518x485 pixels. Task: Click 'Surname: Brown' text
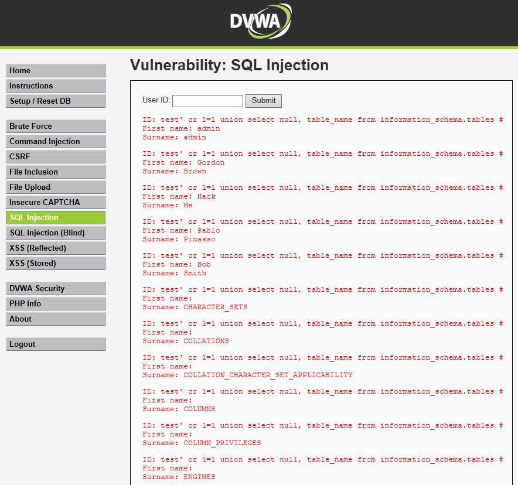(x=175, y=171)
